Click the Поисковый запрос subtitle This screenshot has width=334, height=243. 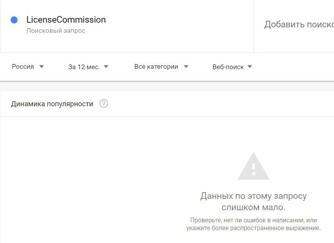point(56,30)
